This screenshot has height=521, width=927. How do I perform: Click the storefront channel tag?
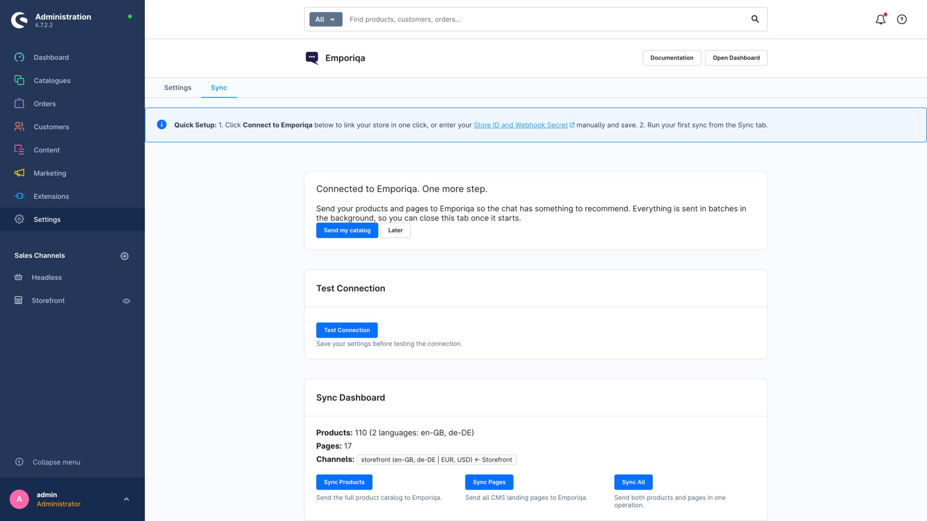pos(436,460)
